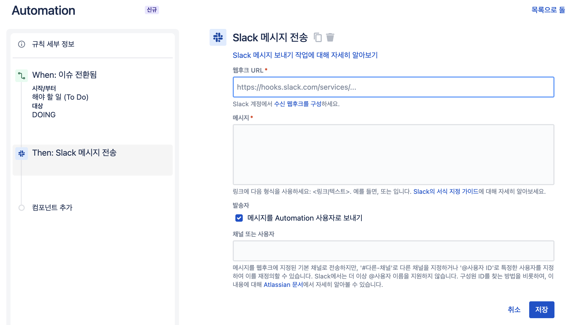Select Then: Slack 메시지 전송 step
Image resolution: width=565 pixels, height=325 pixels.
pos(74,153)
